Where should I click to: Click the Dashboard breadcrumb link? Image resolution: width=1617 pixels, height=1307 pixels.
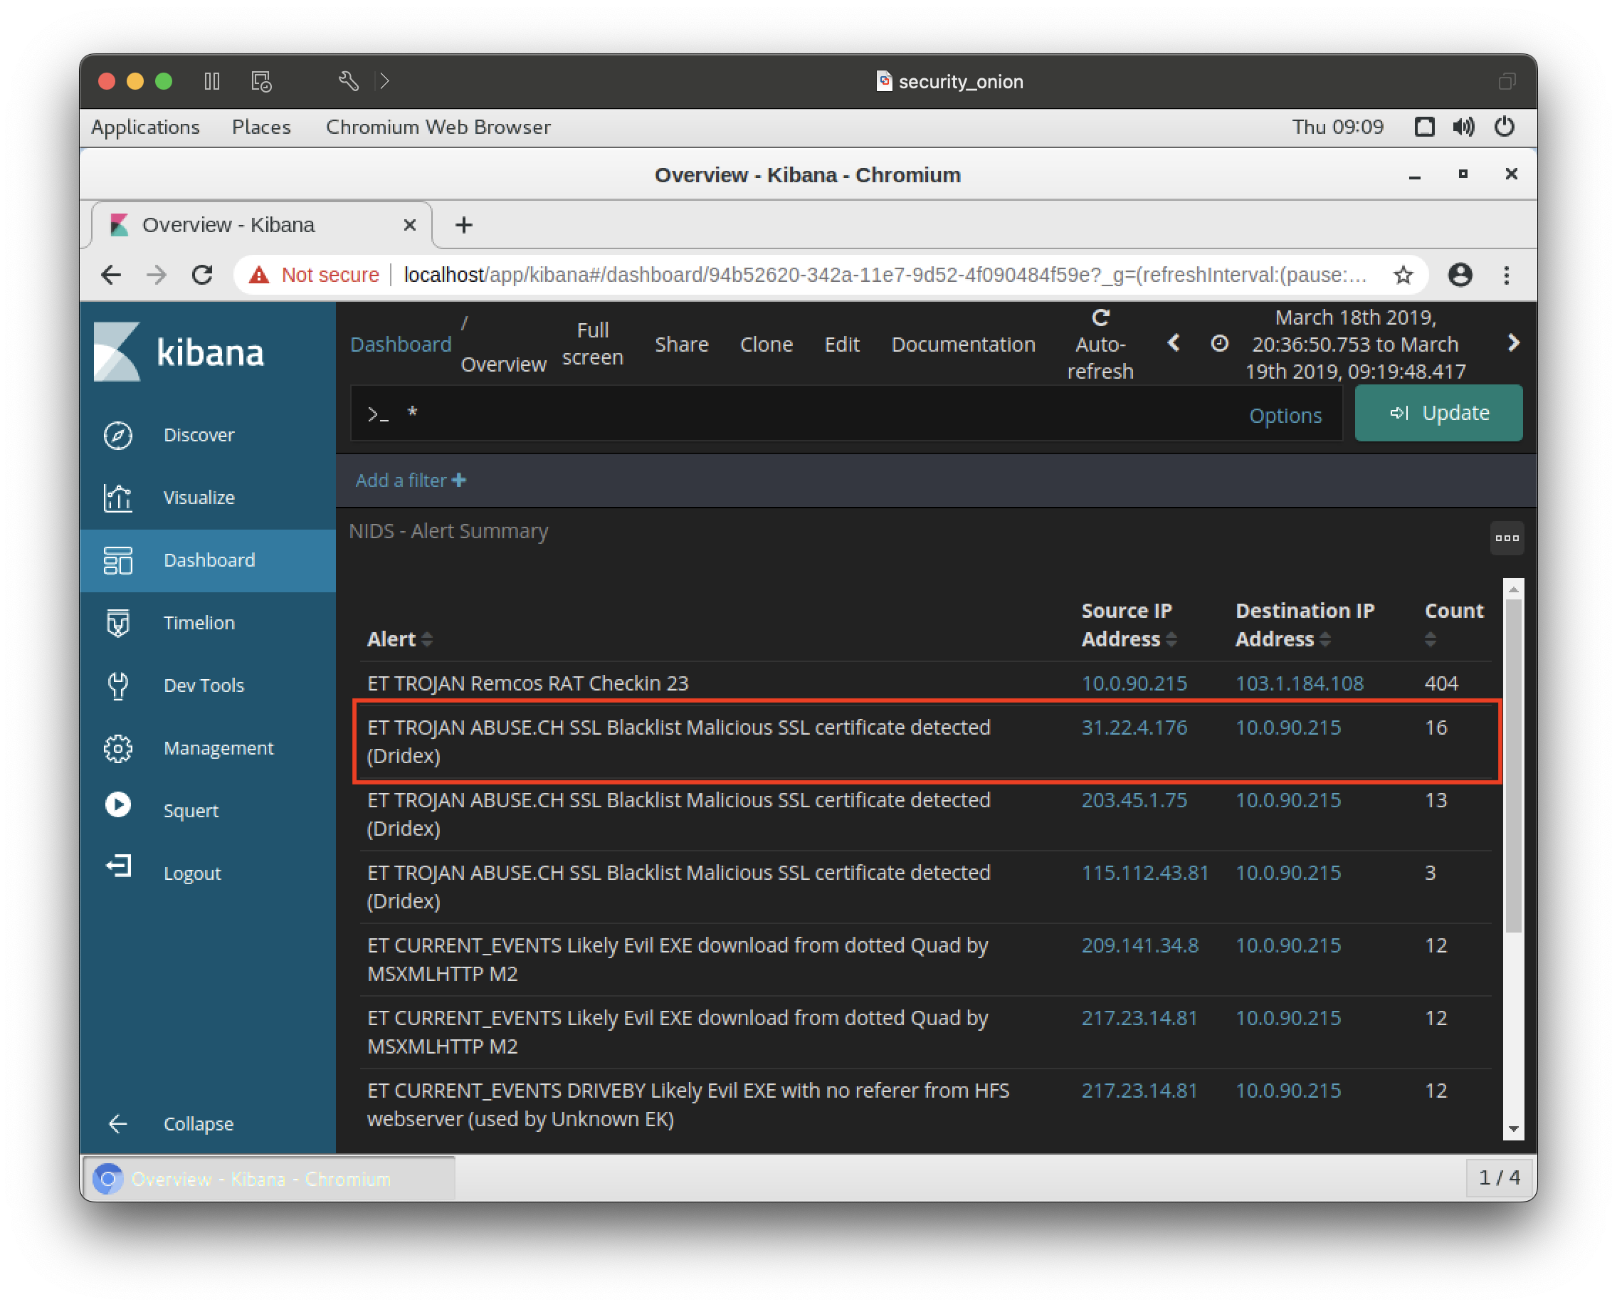point(401,344)
